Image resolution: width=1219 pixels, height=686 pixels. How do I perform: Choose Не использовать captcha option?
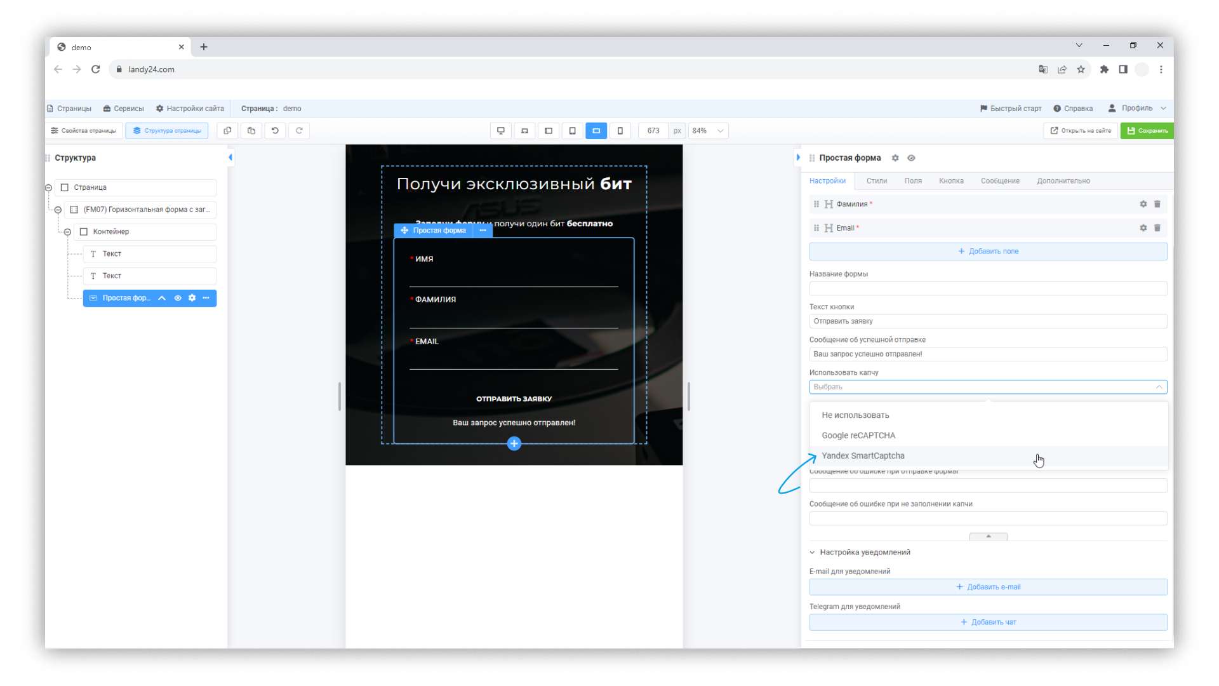pos(988,415)
